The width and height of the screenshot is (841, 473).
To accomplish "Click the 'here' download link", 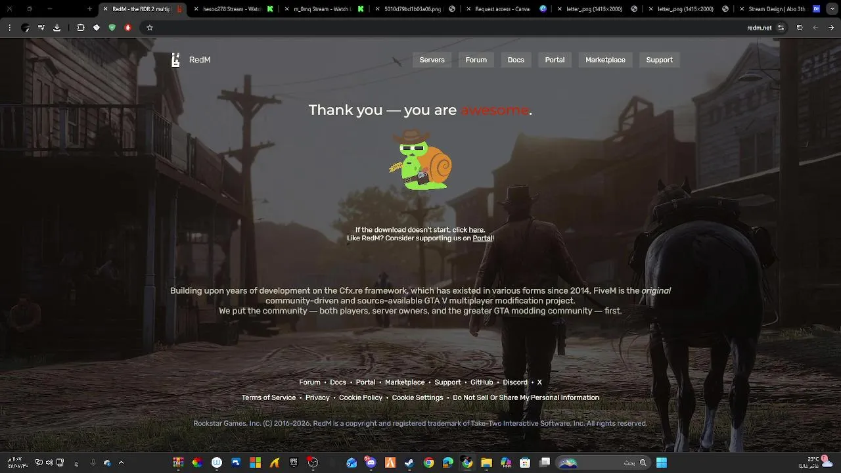I will pyautogui.click(x=476, y=230).
